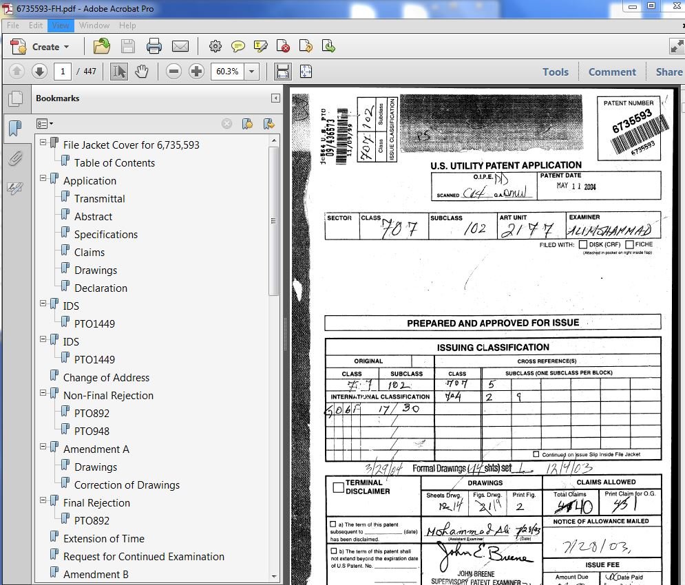This screenshot has height=585, width=685.
Task: Go to the Abstract bookmark
Action: tap(93, 217)
